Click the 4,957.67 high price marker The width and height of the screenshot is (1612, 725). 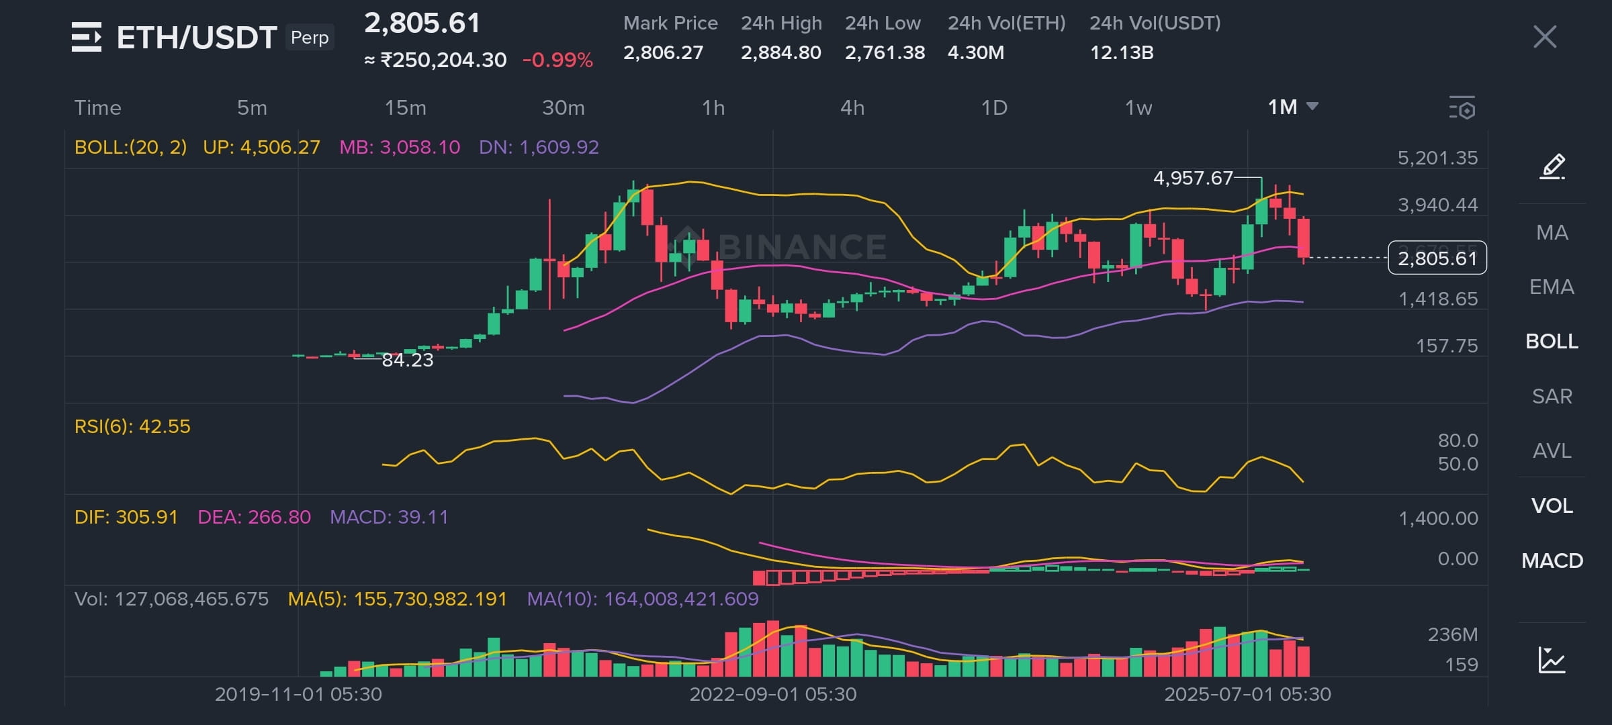[1193, 178]
